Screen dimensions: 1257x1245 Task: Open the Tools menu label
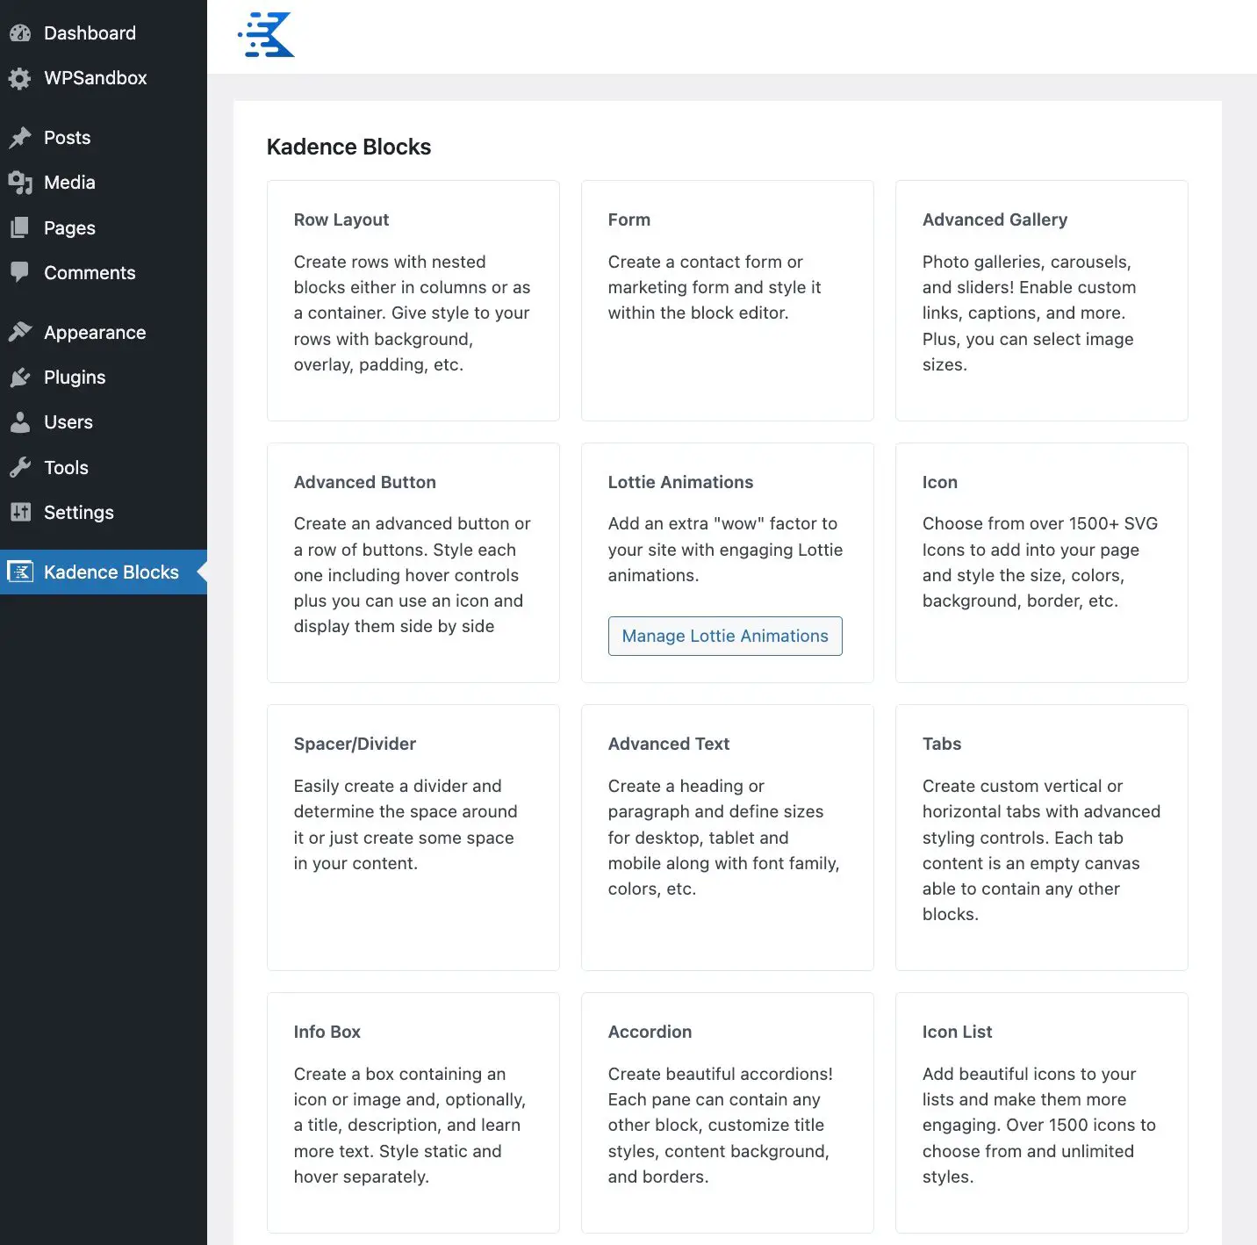click(66, 468)
